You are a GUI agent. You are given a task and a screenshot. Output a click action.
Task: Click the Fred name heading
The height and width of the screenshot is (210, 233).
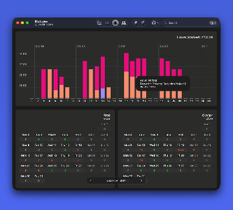coord(107,115)
